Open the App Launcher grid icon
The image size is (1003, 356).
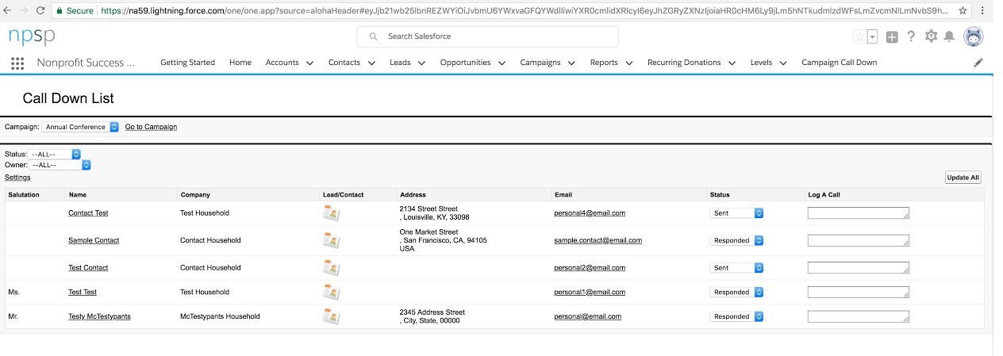point(17,63)
